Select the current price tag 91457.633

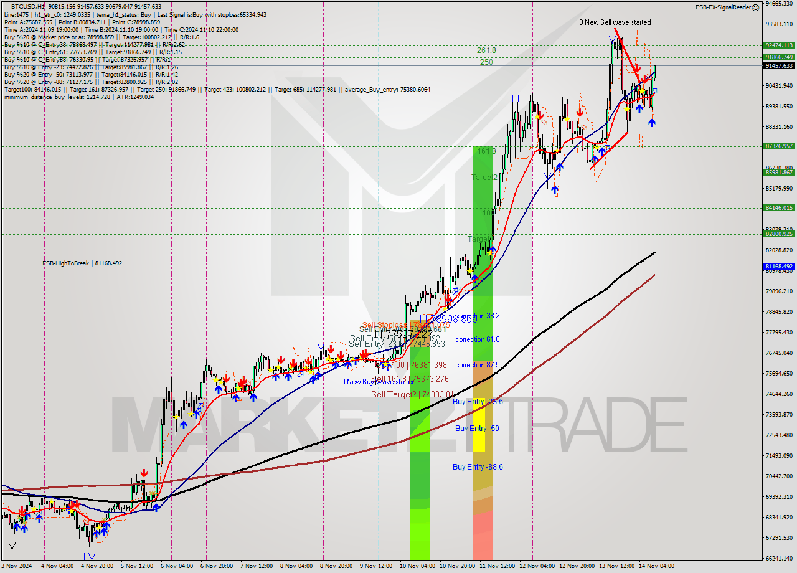(x=779, y=65)
